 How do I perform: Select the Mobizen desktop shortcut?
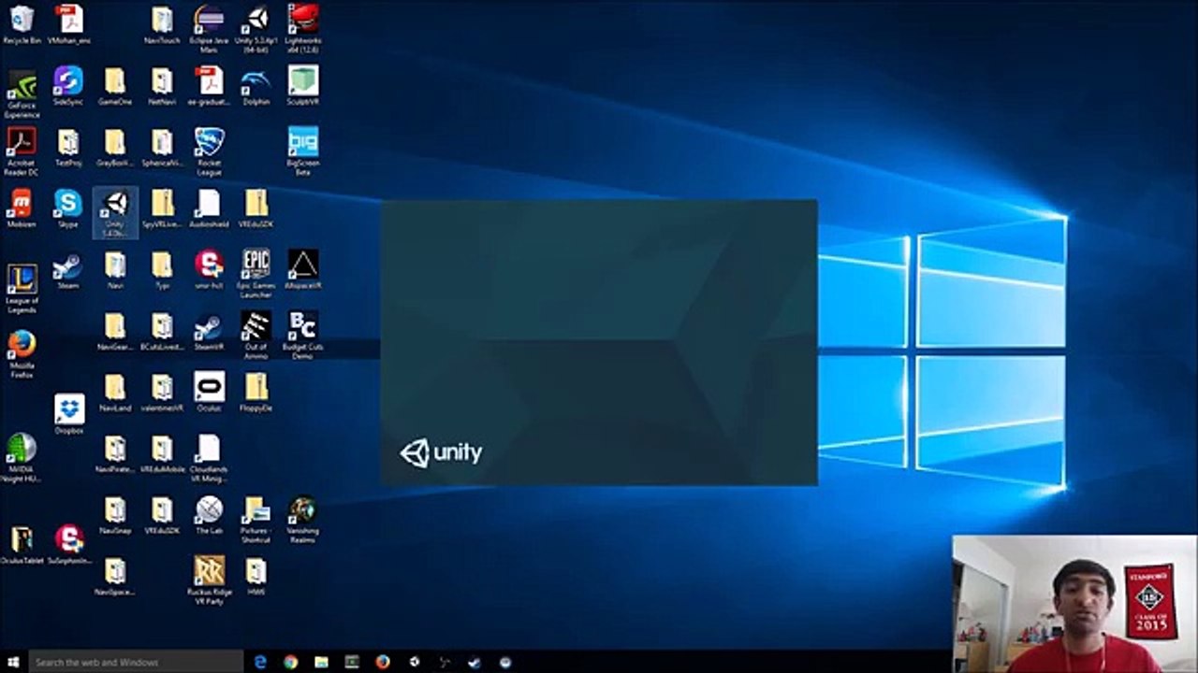click(22, 208)
